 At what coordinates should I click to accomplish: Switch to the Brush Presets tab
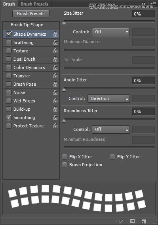pos(34,4)
